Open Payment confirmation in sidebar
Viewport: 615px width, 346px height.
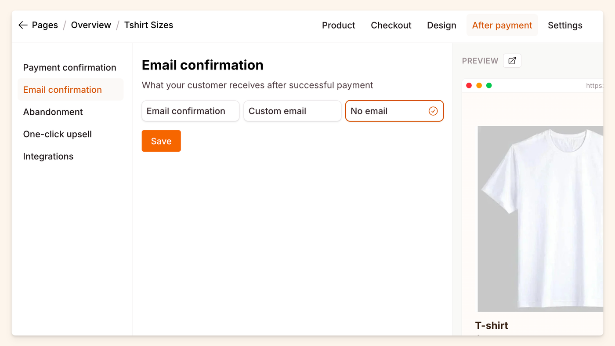pos(69,67)
